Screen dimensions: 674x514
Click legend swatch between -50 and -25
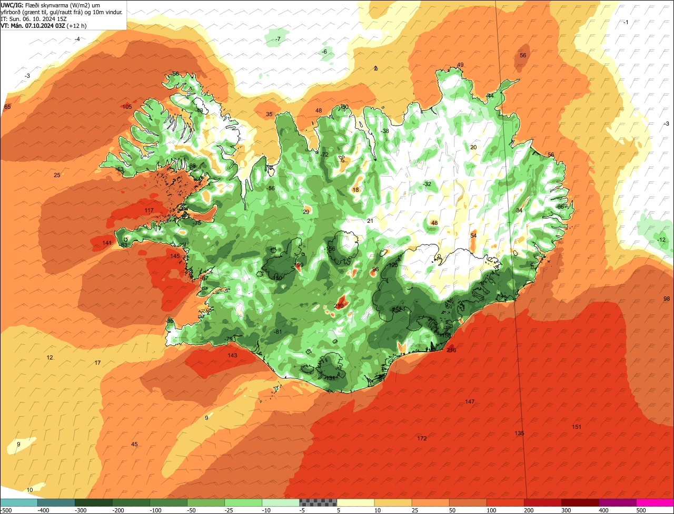tap(206, 502)
